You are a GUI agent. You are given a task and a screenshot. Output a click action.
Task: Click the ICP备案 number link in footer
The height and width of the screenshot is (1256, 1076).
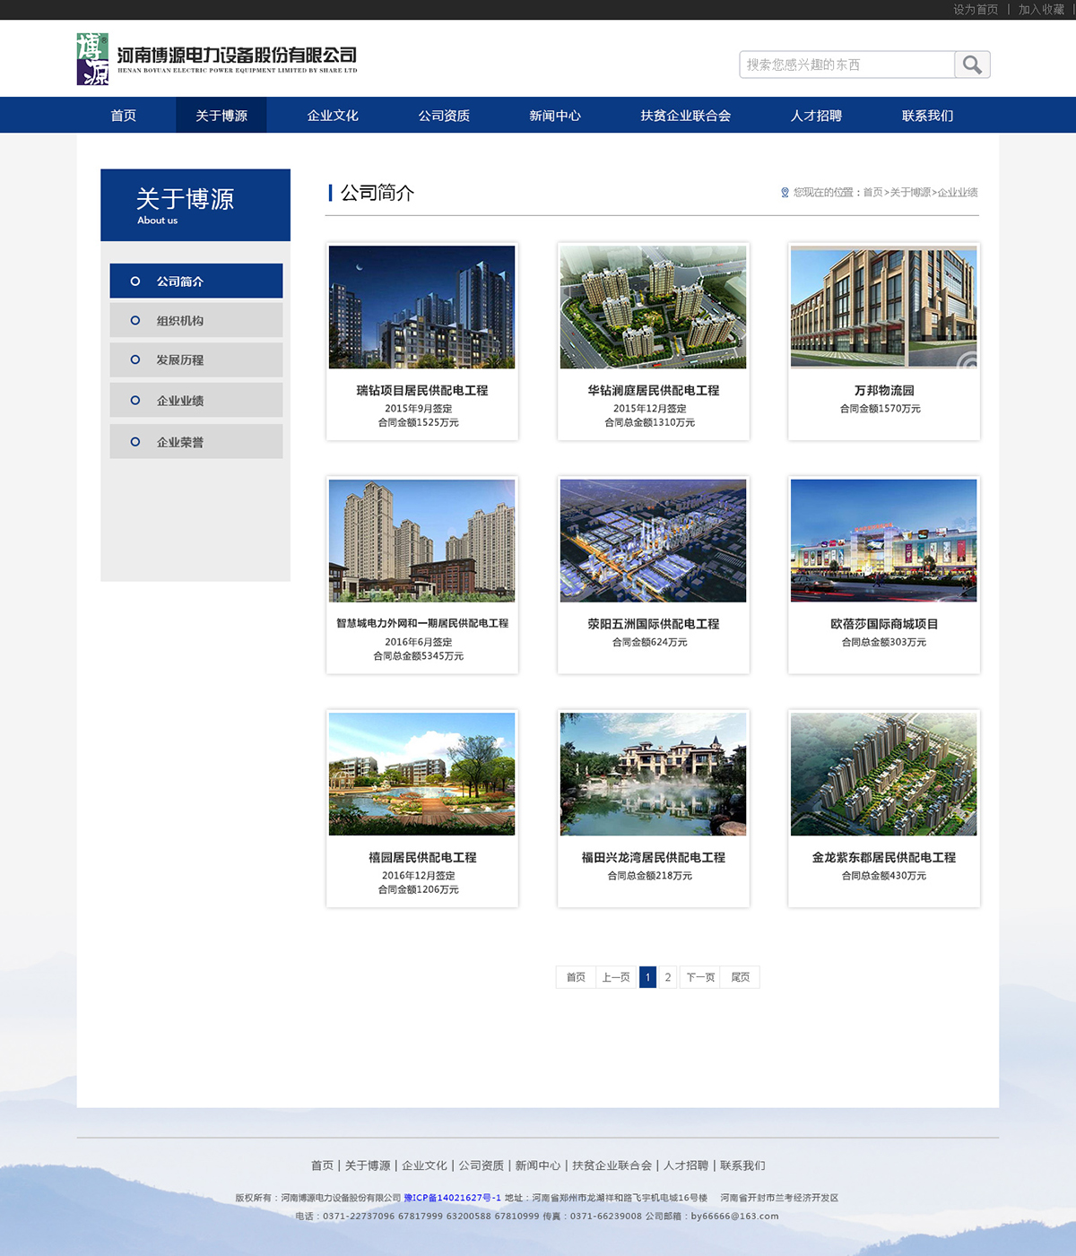pos(452,1198)
